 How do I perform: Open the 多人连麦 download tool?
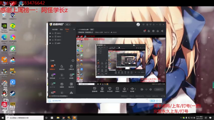(x=62, y=76)
